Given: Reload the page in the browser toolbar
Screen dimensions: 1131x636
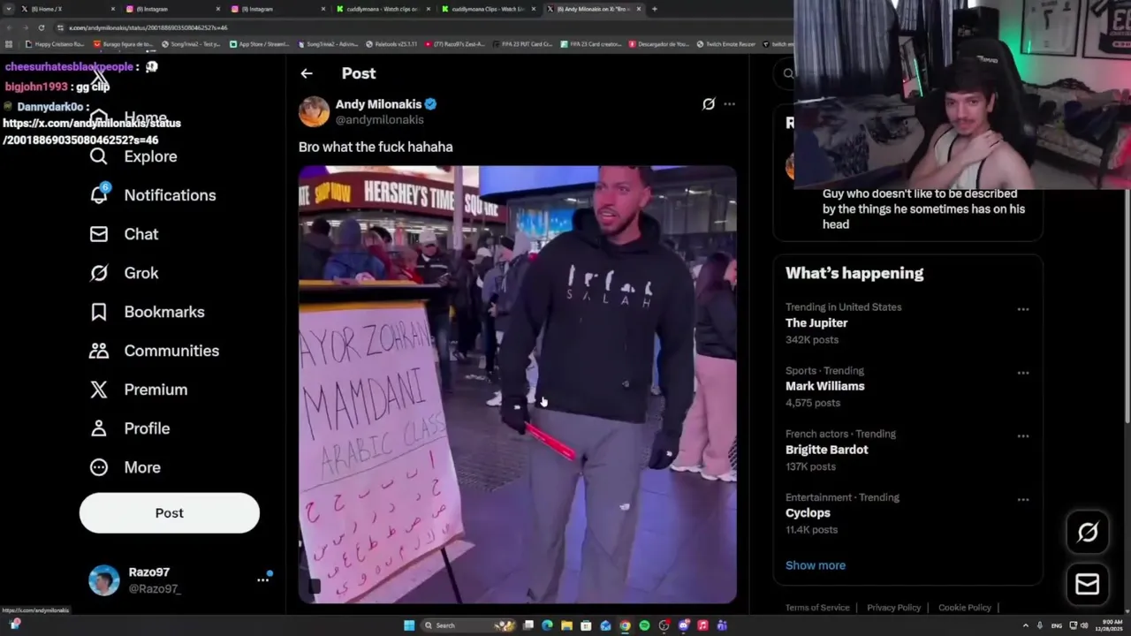Looking at the screenshot, I should tap(41, 27).
